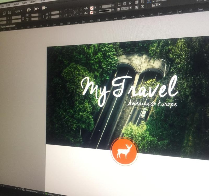This screenshot has width=209, height=196.
Task: Open the view options dropdown
Action: pos(29,10)
